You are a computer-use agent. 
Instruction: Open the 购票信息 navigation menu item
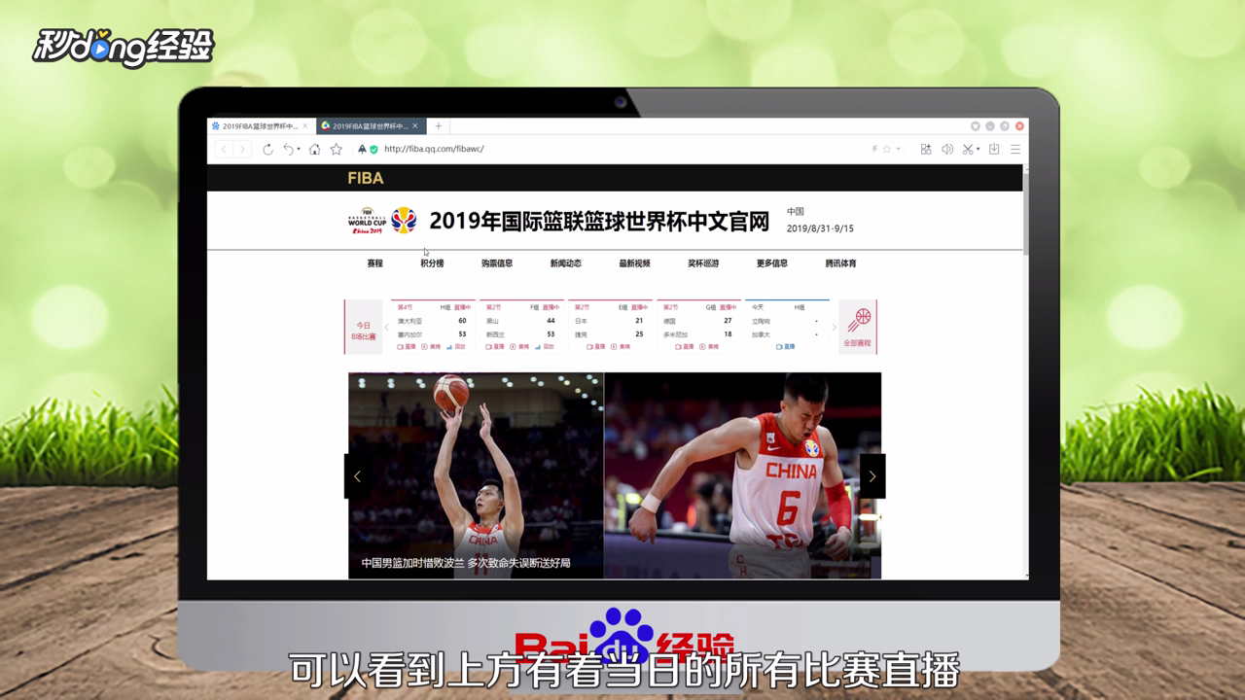click(x=497, y=263)
